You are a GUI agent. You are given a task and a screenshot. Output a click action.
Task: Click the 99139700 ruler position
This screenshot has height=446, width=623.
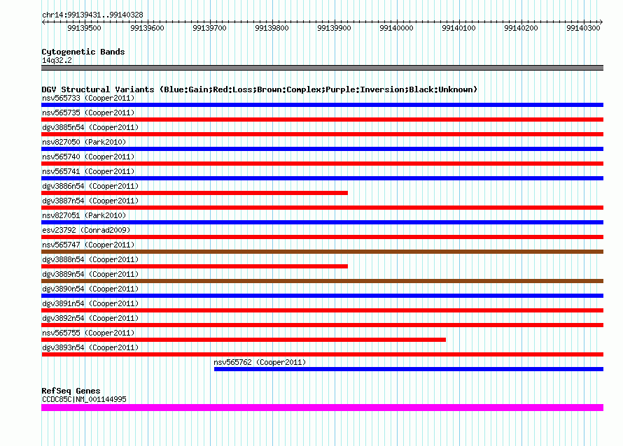(x=209, y=28)
